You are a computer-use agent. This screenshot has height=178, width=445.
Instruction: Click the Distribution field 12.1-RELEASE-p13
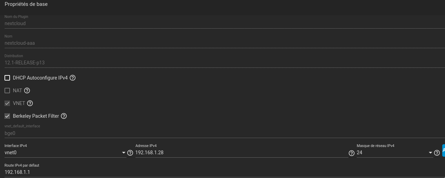[x=221, y=63]
